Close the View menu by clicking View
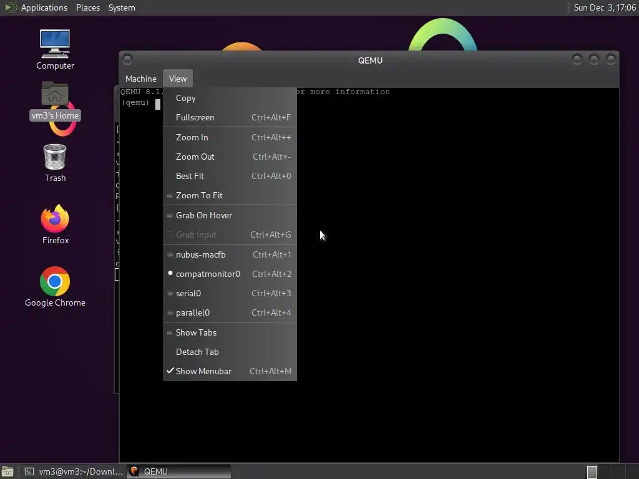This screenshot has width=639, height=479. pyautogui.click(x=178, y=79)
